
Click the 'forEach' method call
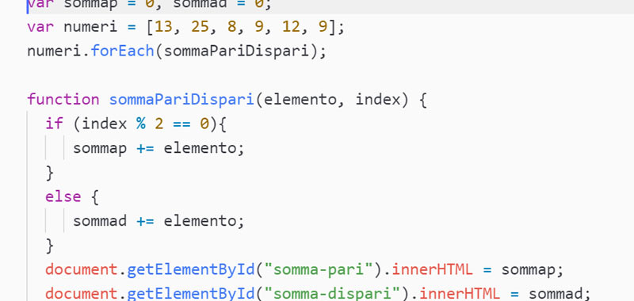point(123,51)
